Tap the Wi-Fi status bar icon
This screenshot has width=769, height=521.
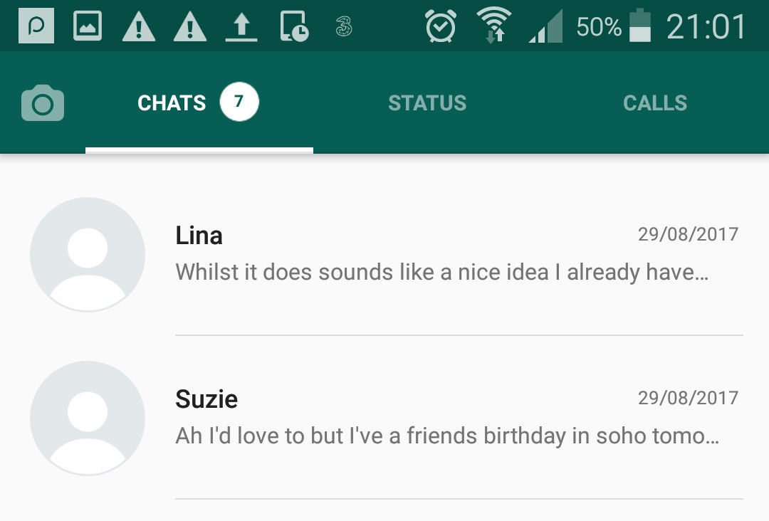click(x=493, y=26)
